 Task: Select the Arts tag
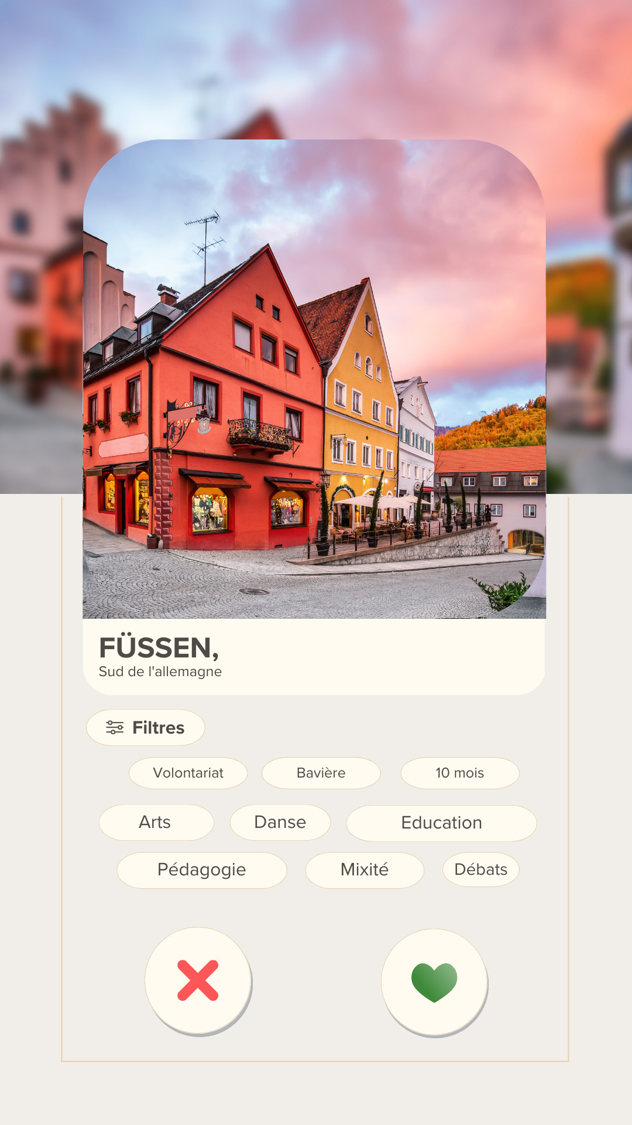pyautogui.click(x=156, y=822)
